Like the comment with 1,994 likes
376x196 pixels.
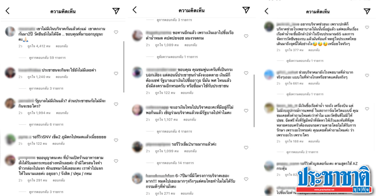(116, 104)
